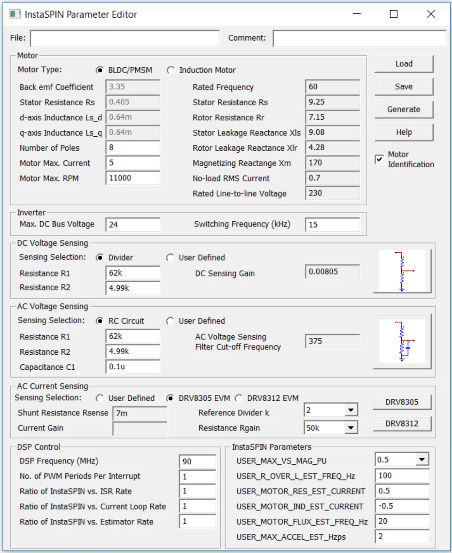Viewport: 452px width, 553px height.
Task: Select RC Circuit for AC voltage sensing
Action: 100,321
